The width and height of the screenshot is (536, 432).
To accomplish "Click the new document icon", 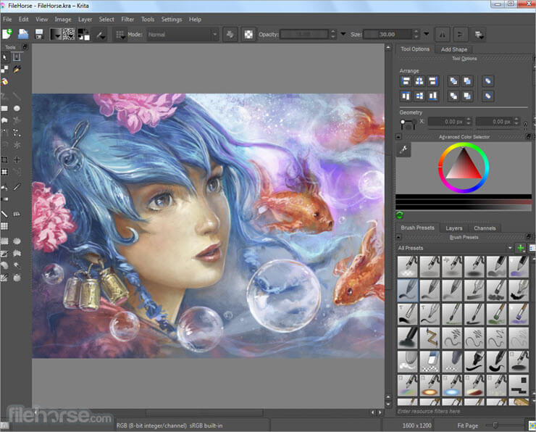I will pyautogui.click(x=8, y=33).
